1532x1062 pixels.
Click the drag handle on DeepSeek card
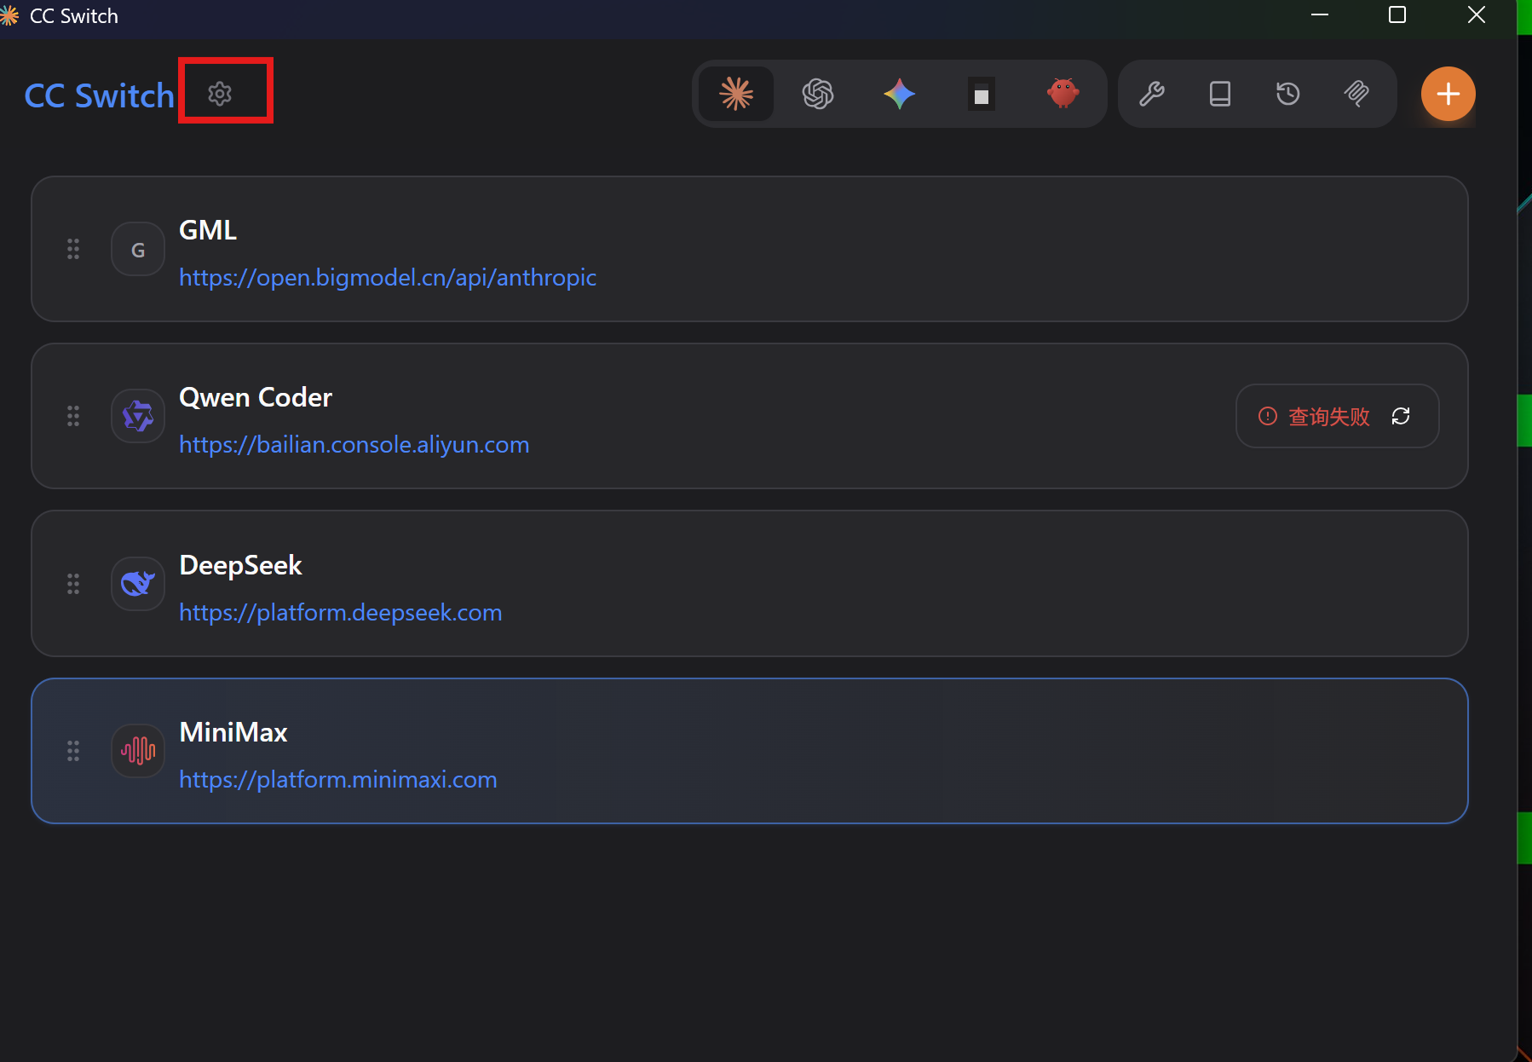(x=73, y=584)
